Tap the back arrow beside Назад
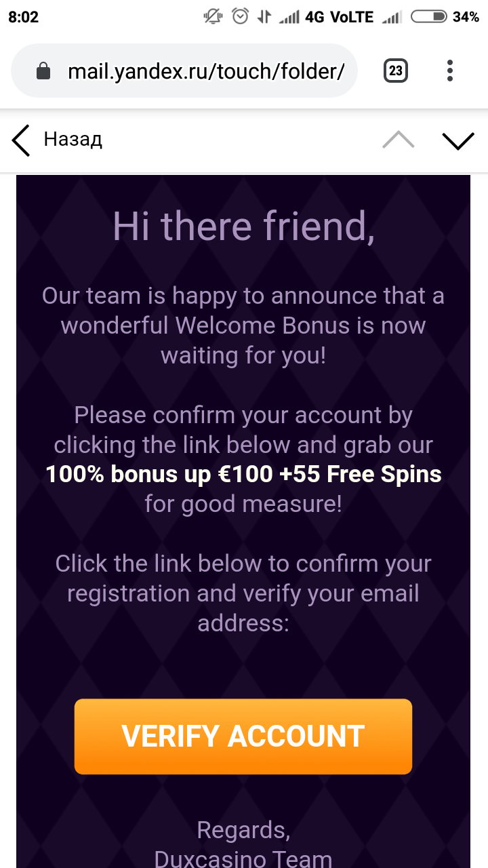The image size is (488, 868). (x=21, y=140)
